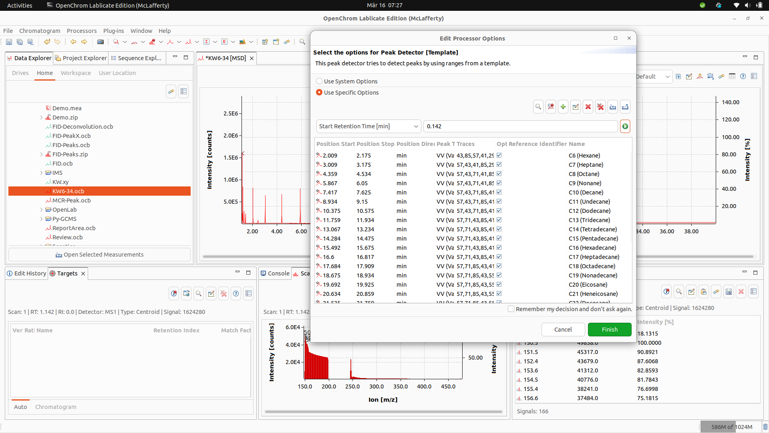Switch to the Workspace tab
The height and width of the screenshot is (433, 769).
tap(75, 73)
